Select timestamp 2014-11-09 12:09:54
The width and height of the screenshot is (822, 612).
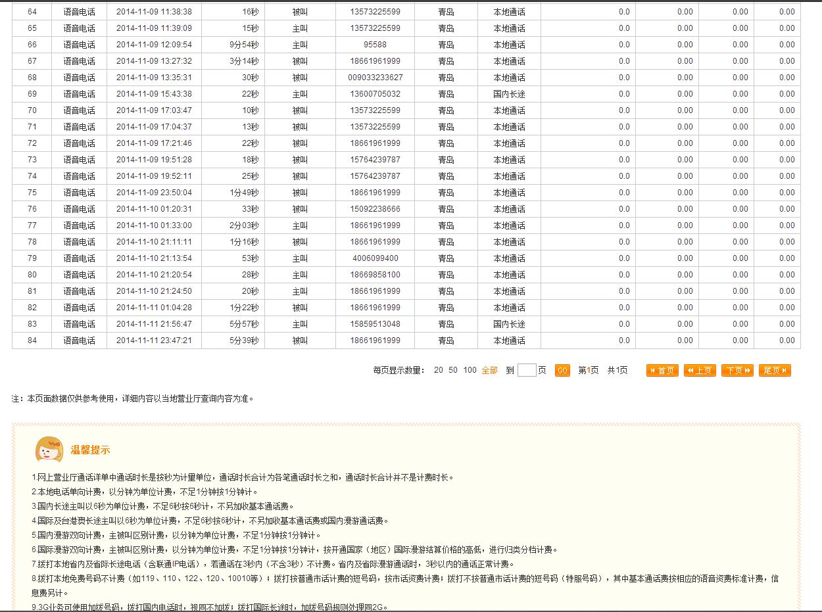coord(154,45)
